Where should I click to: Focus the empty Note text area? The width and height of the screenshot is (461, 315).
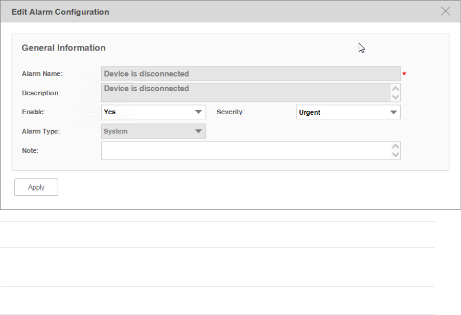[x=245, y=150]
